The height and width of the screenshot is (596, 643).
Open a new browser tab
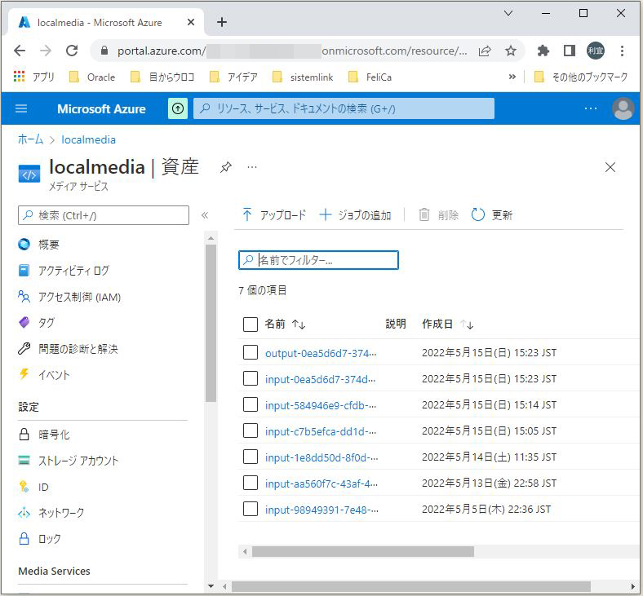point(222,22)
